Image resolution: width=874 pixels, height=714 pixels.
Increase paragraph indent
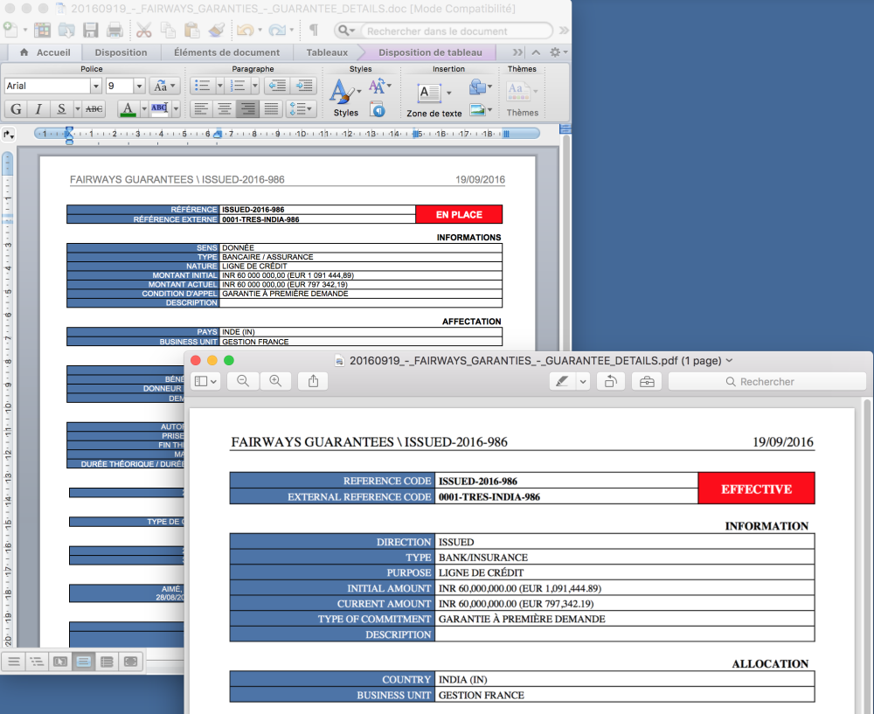[x=304, y=86]
